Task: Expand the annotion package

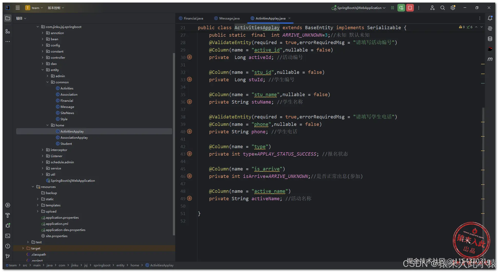Action: [x=43, y=33]
